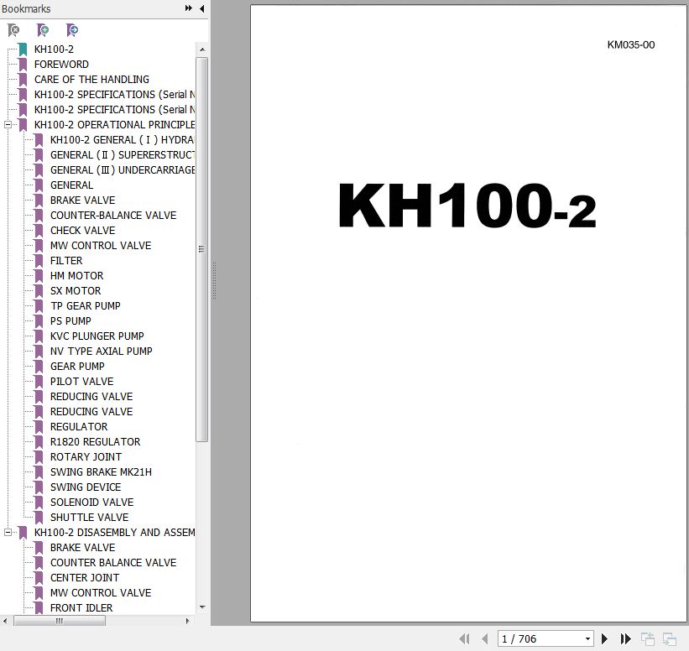Open GENERAL (III) UNDERCARRIAGE bookmark
Screen dimensions: 689x651
[123, 170]
